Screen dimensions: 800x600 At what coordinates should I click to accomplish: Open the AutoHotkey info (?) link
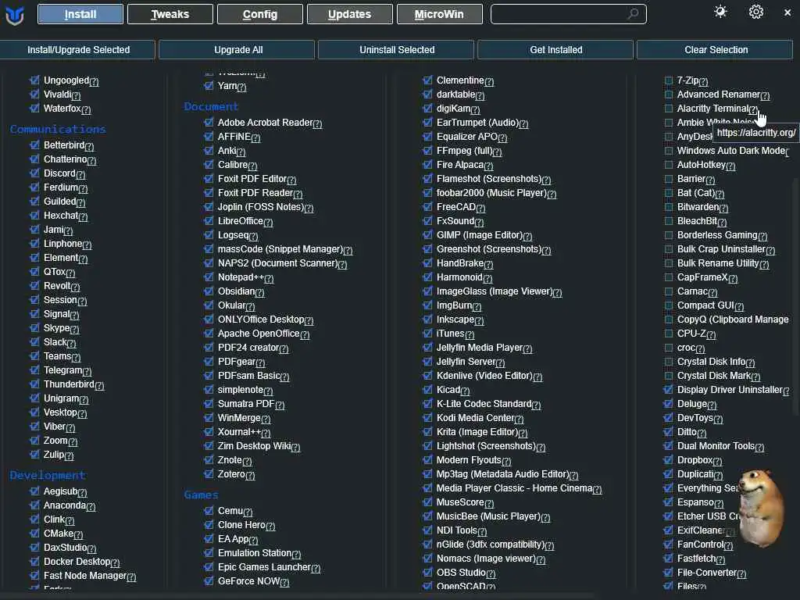tap(730, 166)
